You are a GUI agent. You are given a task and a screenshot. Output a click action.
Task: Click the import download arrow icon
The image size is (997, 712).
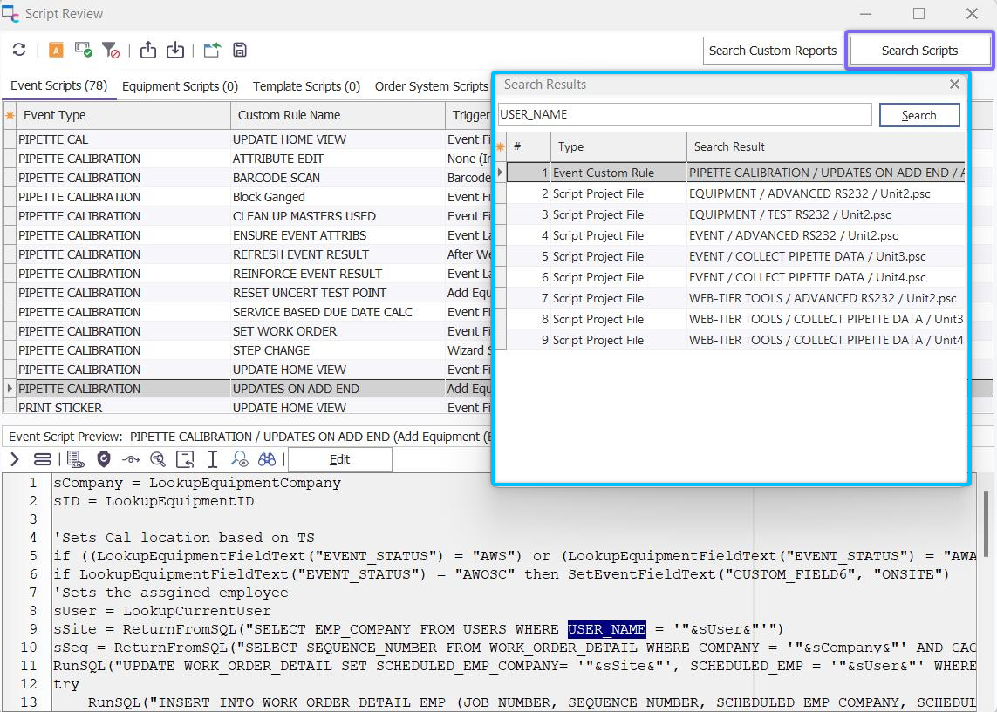click(x=175, y=51)
